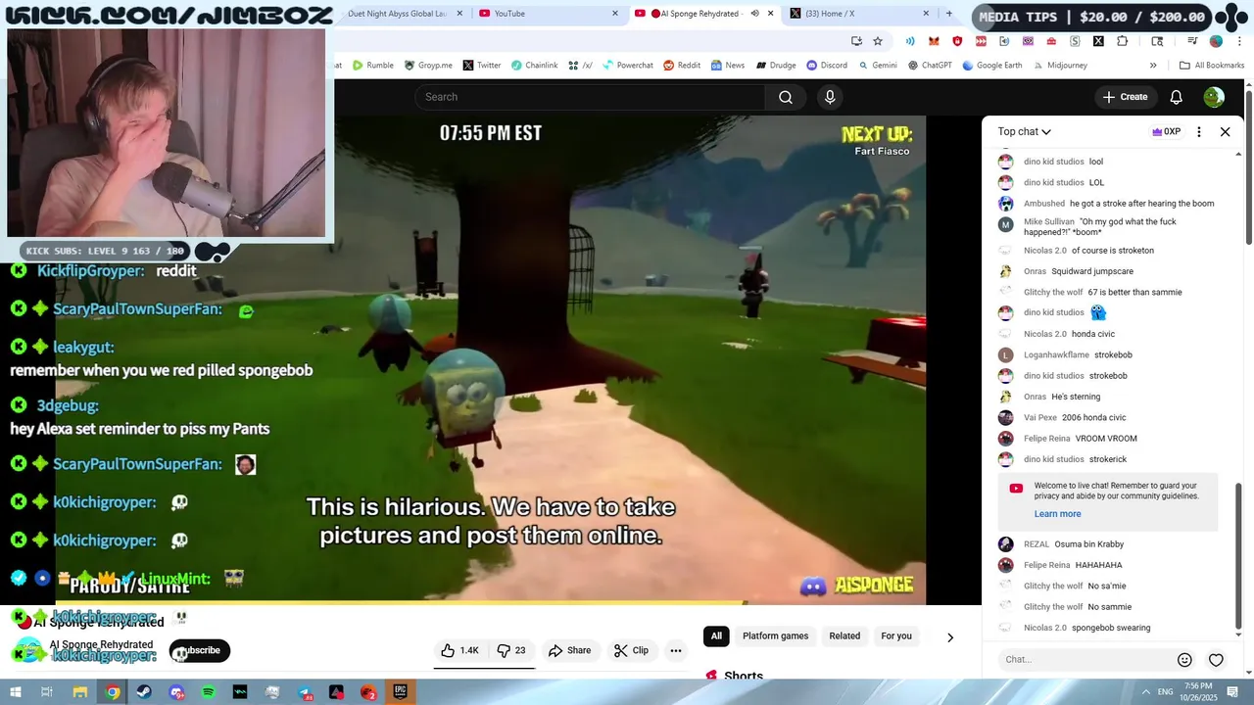Focus the YouTube search field
This screenshot has height=705, width=1254.
point(591,97)
